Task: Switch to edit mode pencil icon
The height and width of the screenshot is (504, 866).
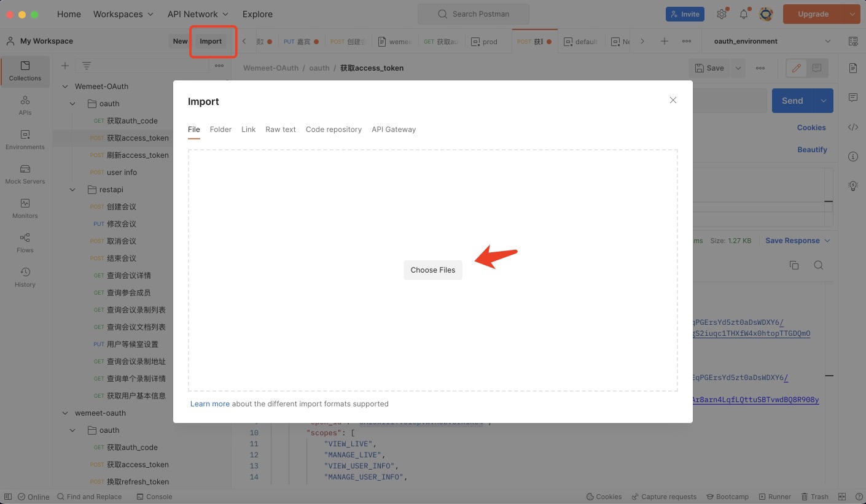Action: pyautogui.click(x=797, y=68)
